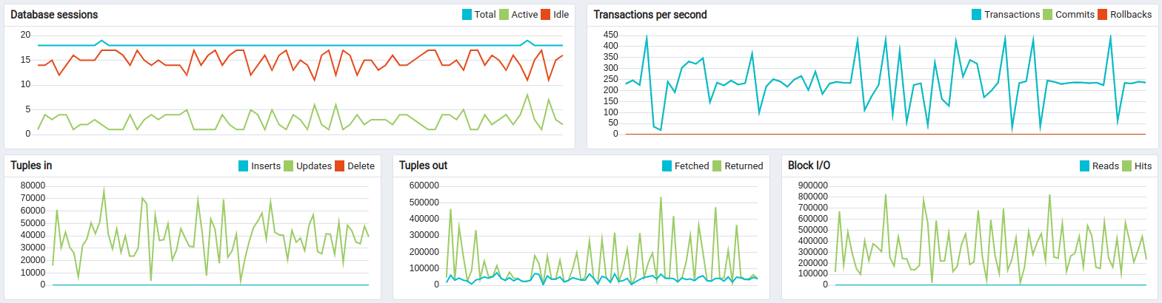Click the 450 label on Transactions axis
Viewport: 1162px width, 303px height.
(610, 35)
